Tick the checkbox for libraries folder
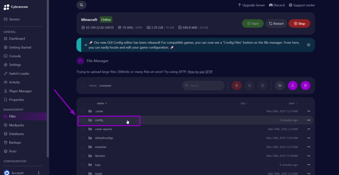The image size is (339, 175). [x=82, y=156]
